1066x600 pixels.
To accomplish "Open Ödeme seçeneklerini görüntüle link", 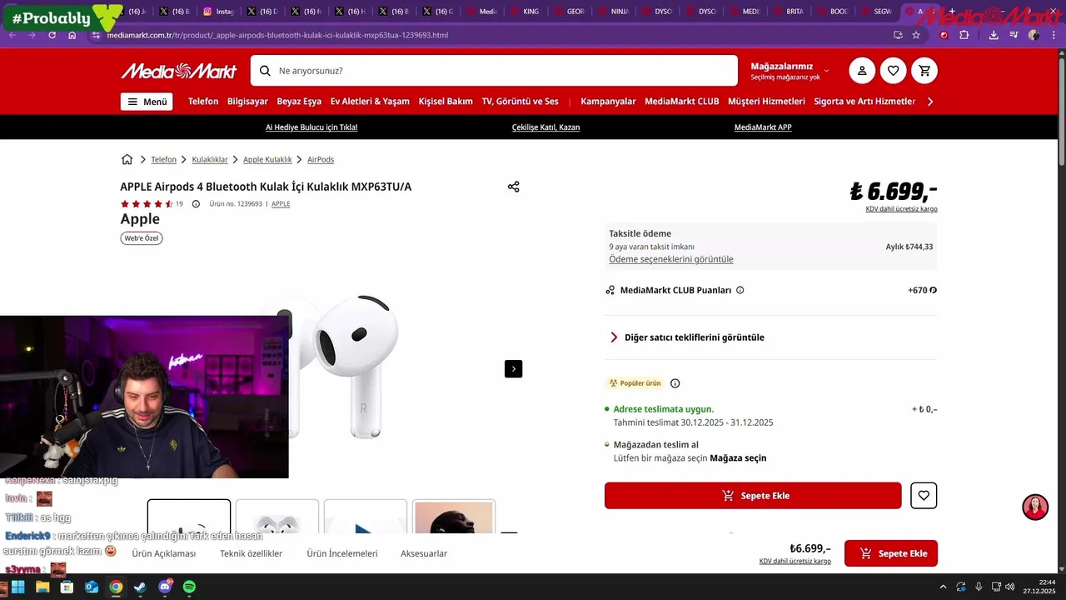I will click(x=671, y=259).
